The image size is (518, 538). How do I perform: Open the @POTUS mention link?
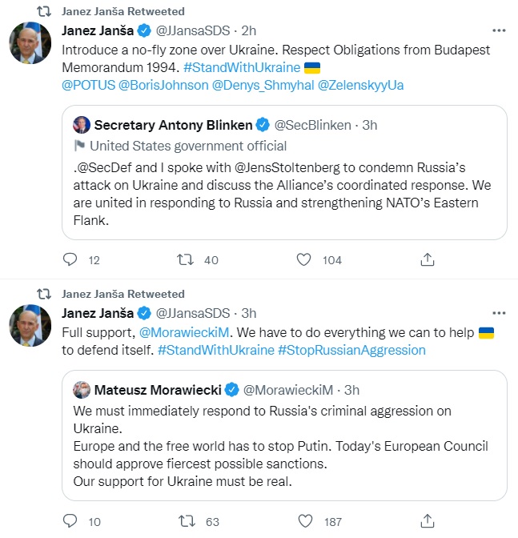pos(87,85)
